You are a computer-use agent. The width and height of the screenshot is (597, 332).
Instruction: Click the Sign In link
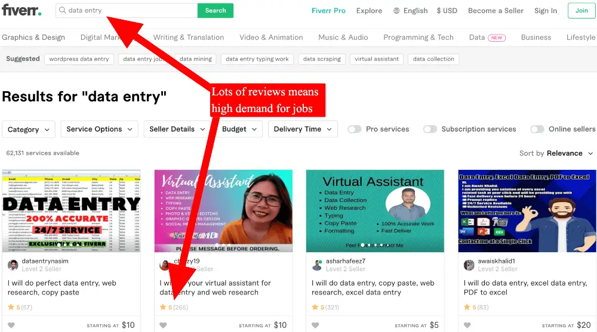[x=546, y=11]
